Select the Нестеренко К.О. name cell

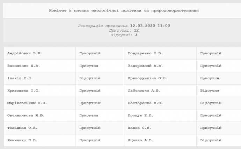tap(145, 103)
